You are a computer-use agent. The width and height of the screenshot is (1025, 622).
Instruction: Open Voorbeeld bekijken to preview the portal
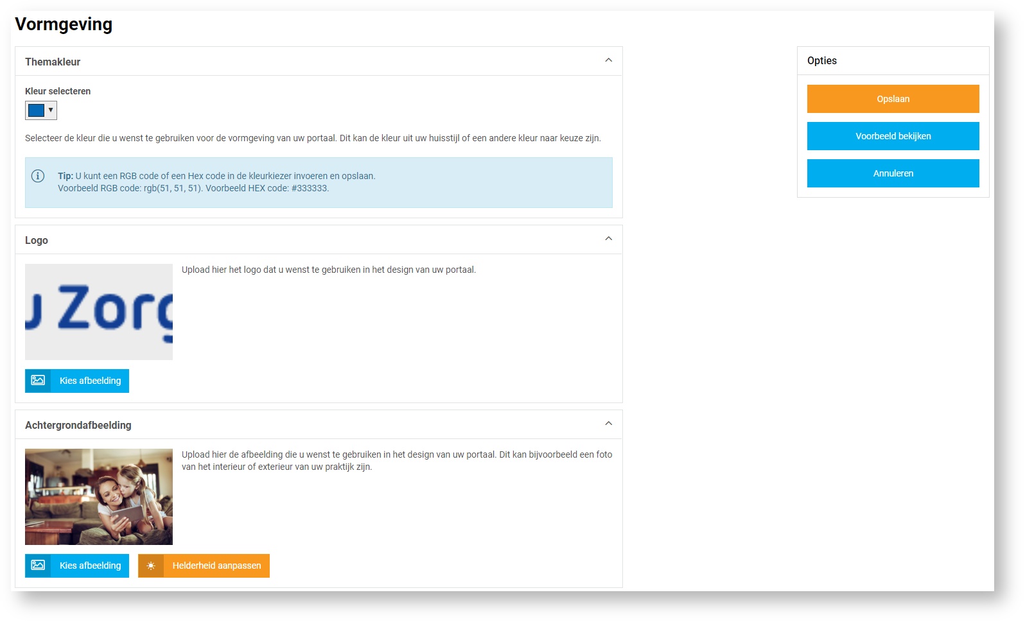[x=893, y=136]
